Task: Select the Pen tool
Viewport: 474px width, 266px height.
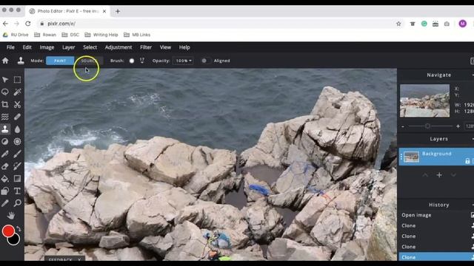Action: pos(5,154)
